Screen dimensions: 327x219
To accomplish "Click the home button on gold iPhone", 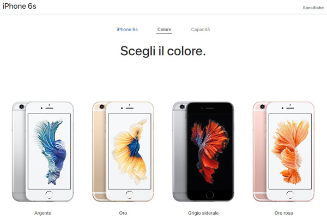I will pyautogui.click(x=130, y=194).
